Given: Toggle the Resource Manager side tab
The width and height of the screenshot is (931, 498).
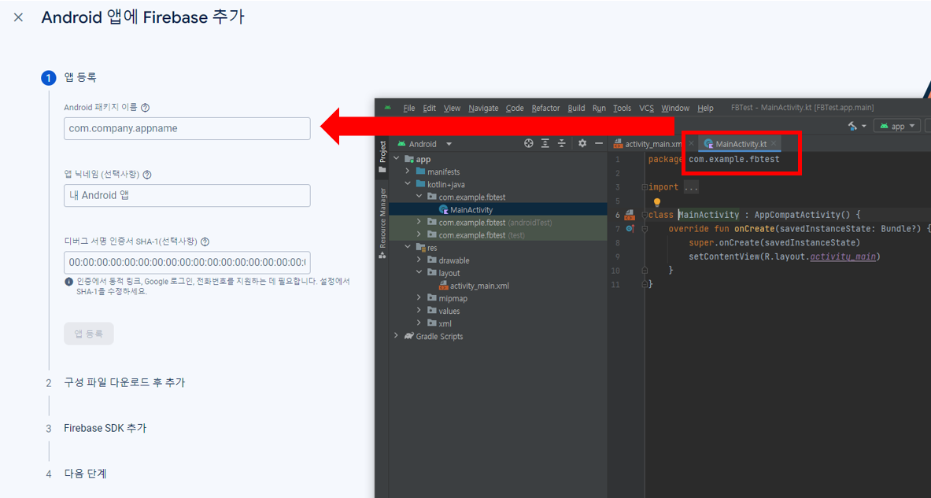Looking at the screenshot, I should point(382,223).
